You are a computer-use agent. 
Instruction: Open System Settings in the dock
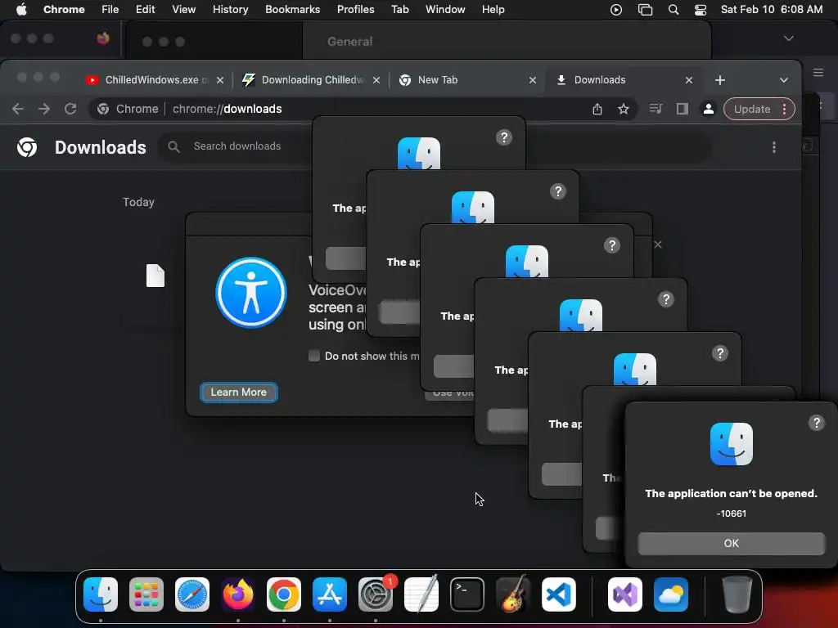376,594
